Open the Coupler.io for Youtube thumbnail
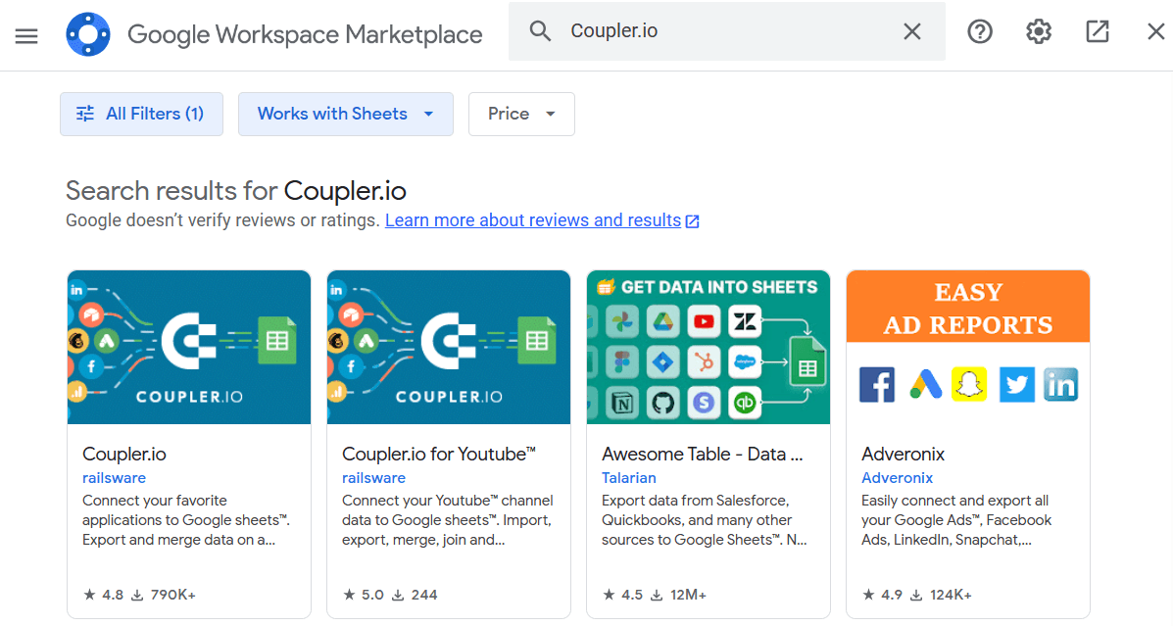 click(x=448, y=347)
